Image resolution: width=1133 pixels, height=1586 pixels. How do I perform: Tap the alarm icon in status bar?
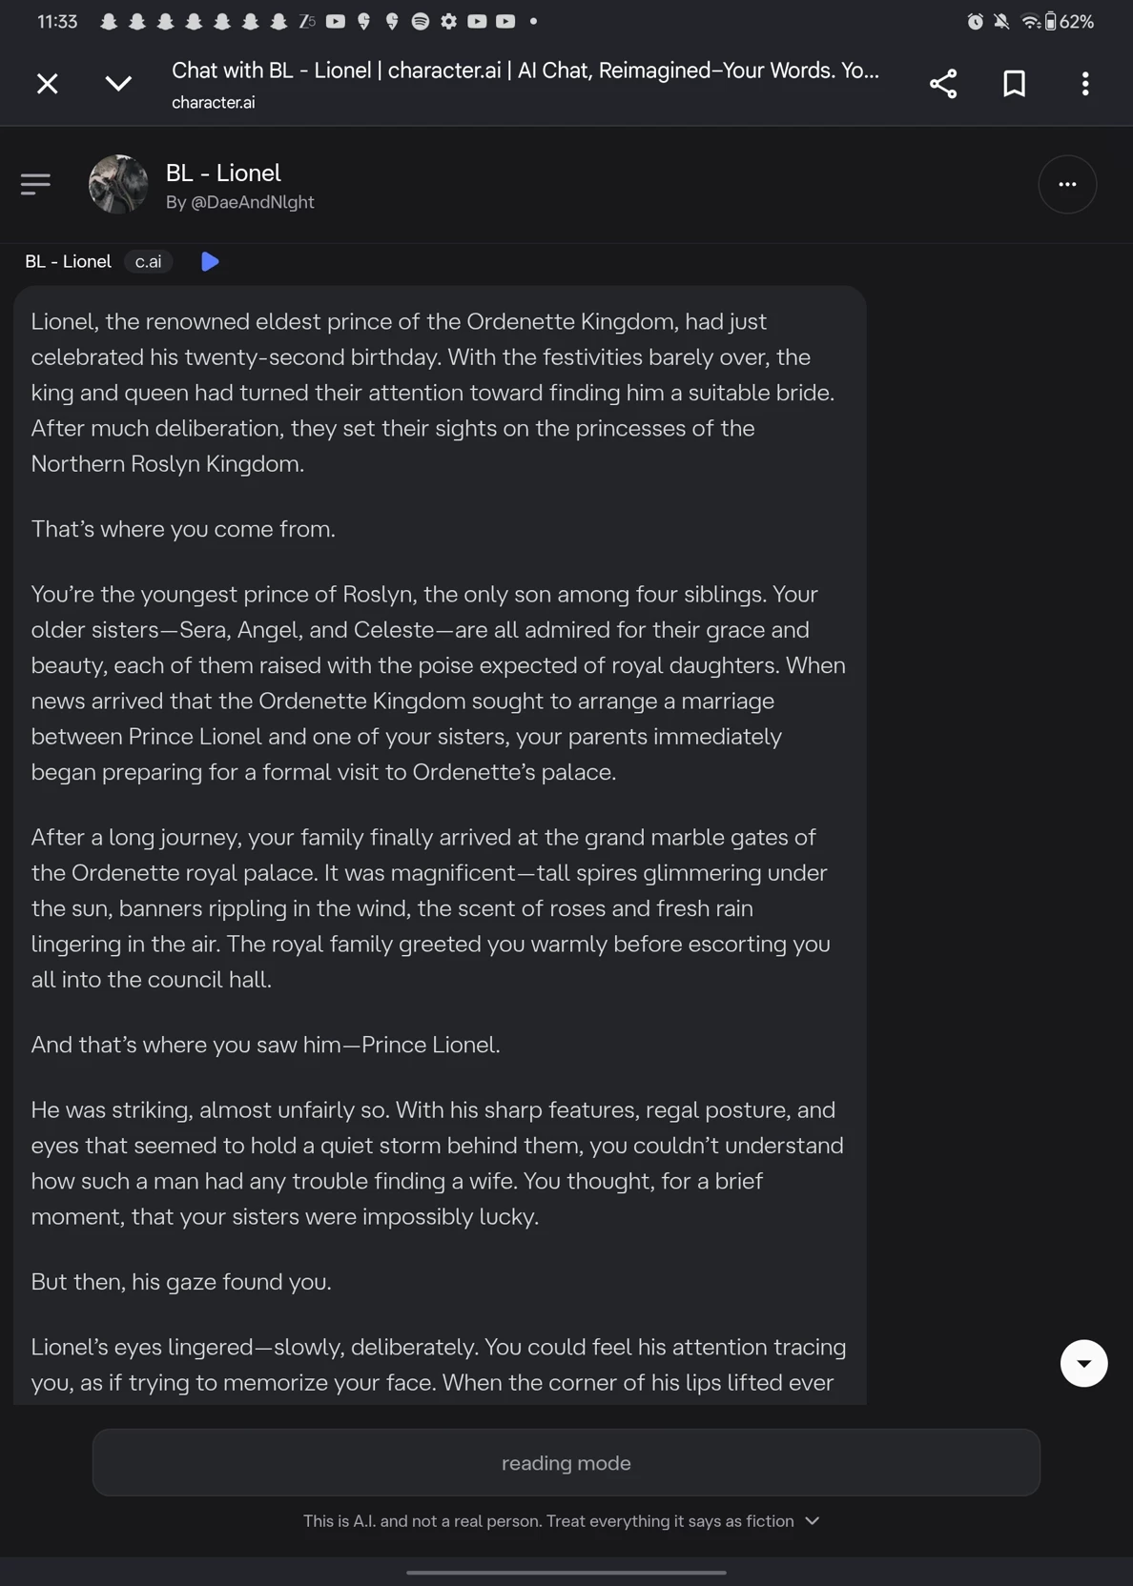(975, 21)
